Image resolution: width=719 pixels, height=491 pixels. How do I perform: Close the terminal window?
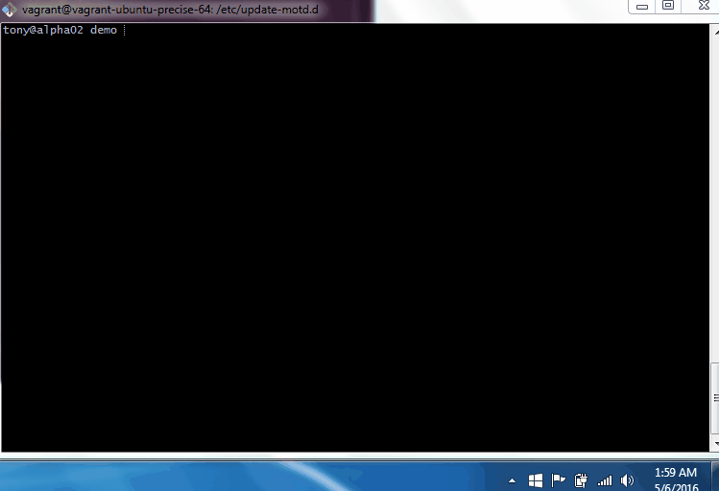click(x=704, y=6)
